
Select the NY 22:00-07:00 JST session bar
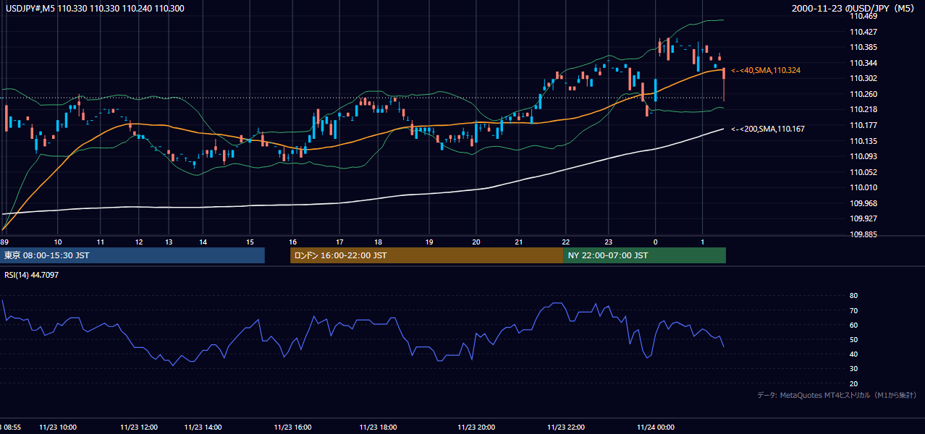click(x=644, y=255)
